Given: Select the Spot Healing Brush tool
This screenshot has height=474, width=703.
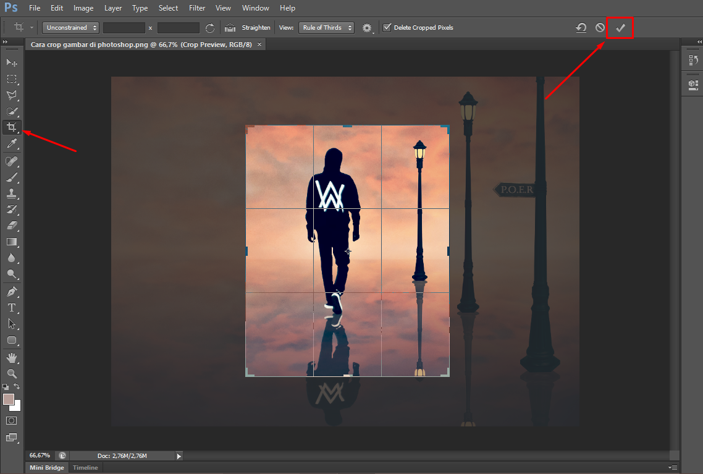Looking at the screenshot, I should pos(12,161).
